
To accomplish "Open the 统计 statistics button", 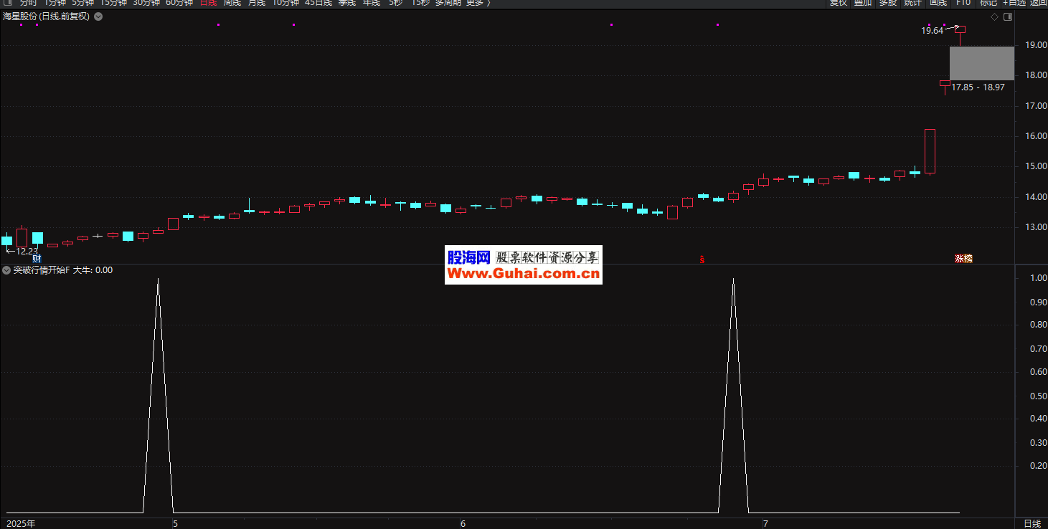I will 912,3.
